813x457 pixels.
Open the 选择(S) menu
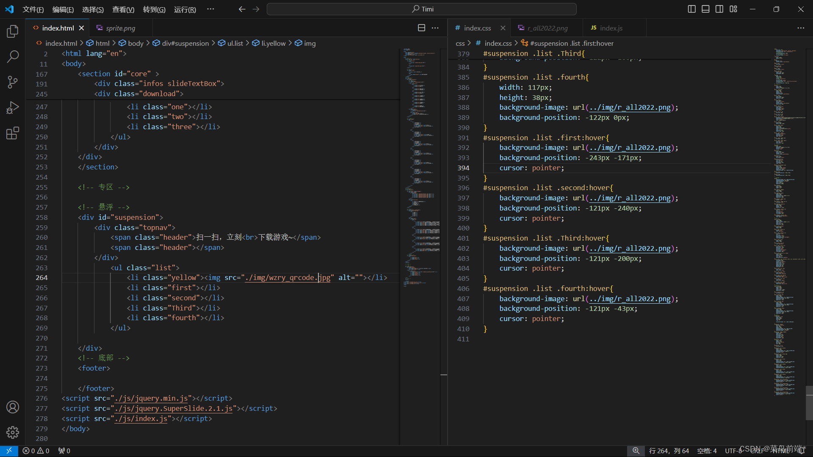coord(93,9)
